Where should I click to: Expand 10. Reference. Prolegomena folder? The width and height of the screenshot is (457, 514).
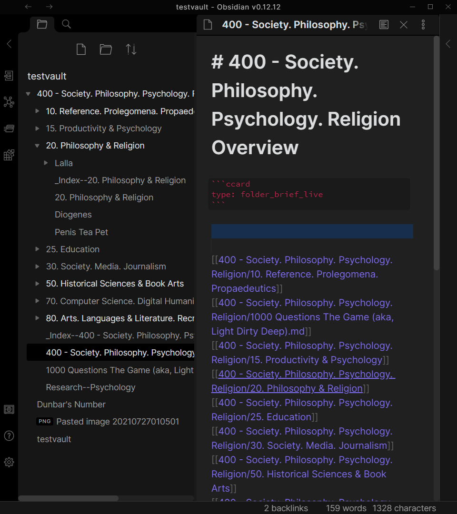point(37,111)
